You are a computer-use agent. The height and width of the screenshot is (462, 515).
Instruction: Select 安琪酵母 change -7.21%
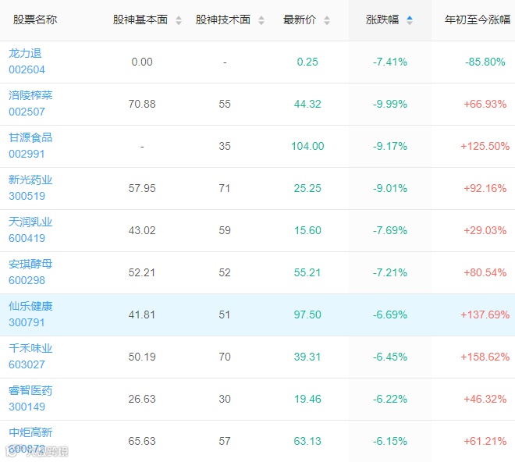coord(390,272)
